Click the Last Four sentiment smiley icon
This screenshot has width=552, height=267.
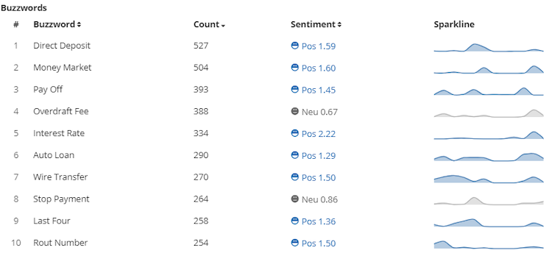click(295, 221)
